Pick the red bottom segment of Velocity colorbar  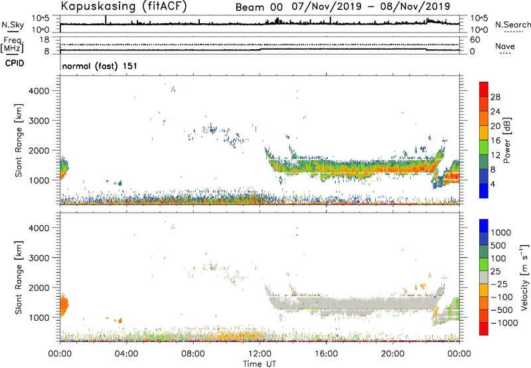coord(484,329)
